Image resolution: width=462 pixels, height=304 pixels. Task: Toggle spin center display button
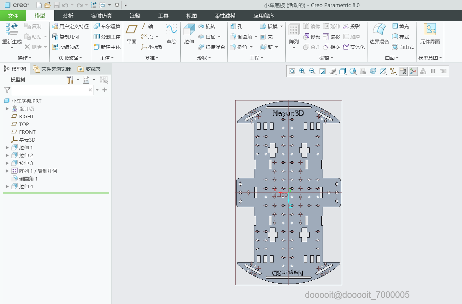pos(413,71)
